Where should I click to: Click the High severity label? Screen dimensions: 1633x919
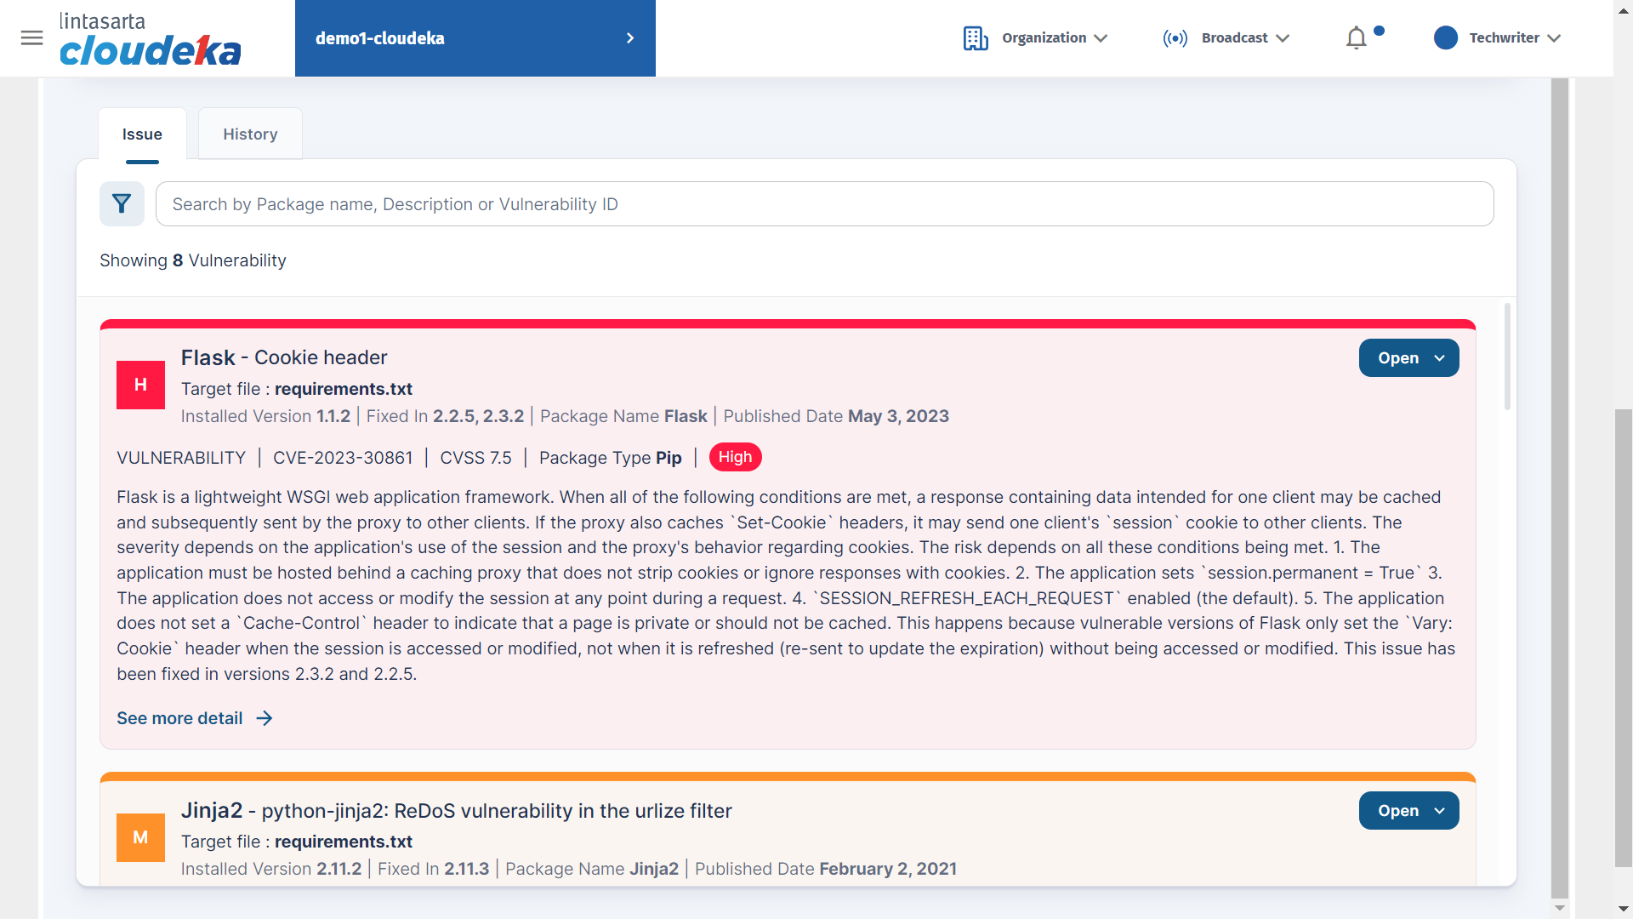pyautogui.click(x=735, y=457)
